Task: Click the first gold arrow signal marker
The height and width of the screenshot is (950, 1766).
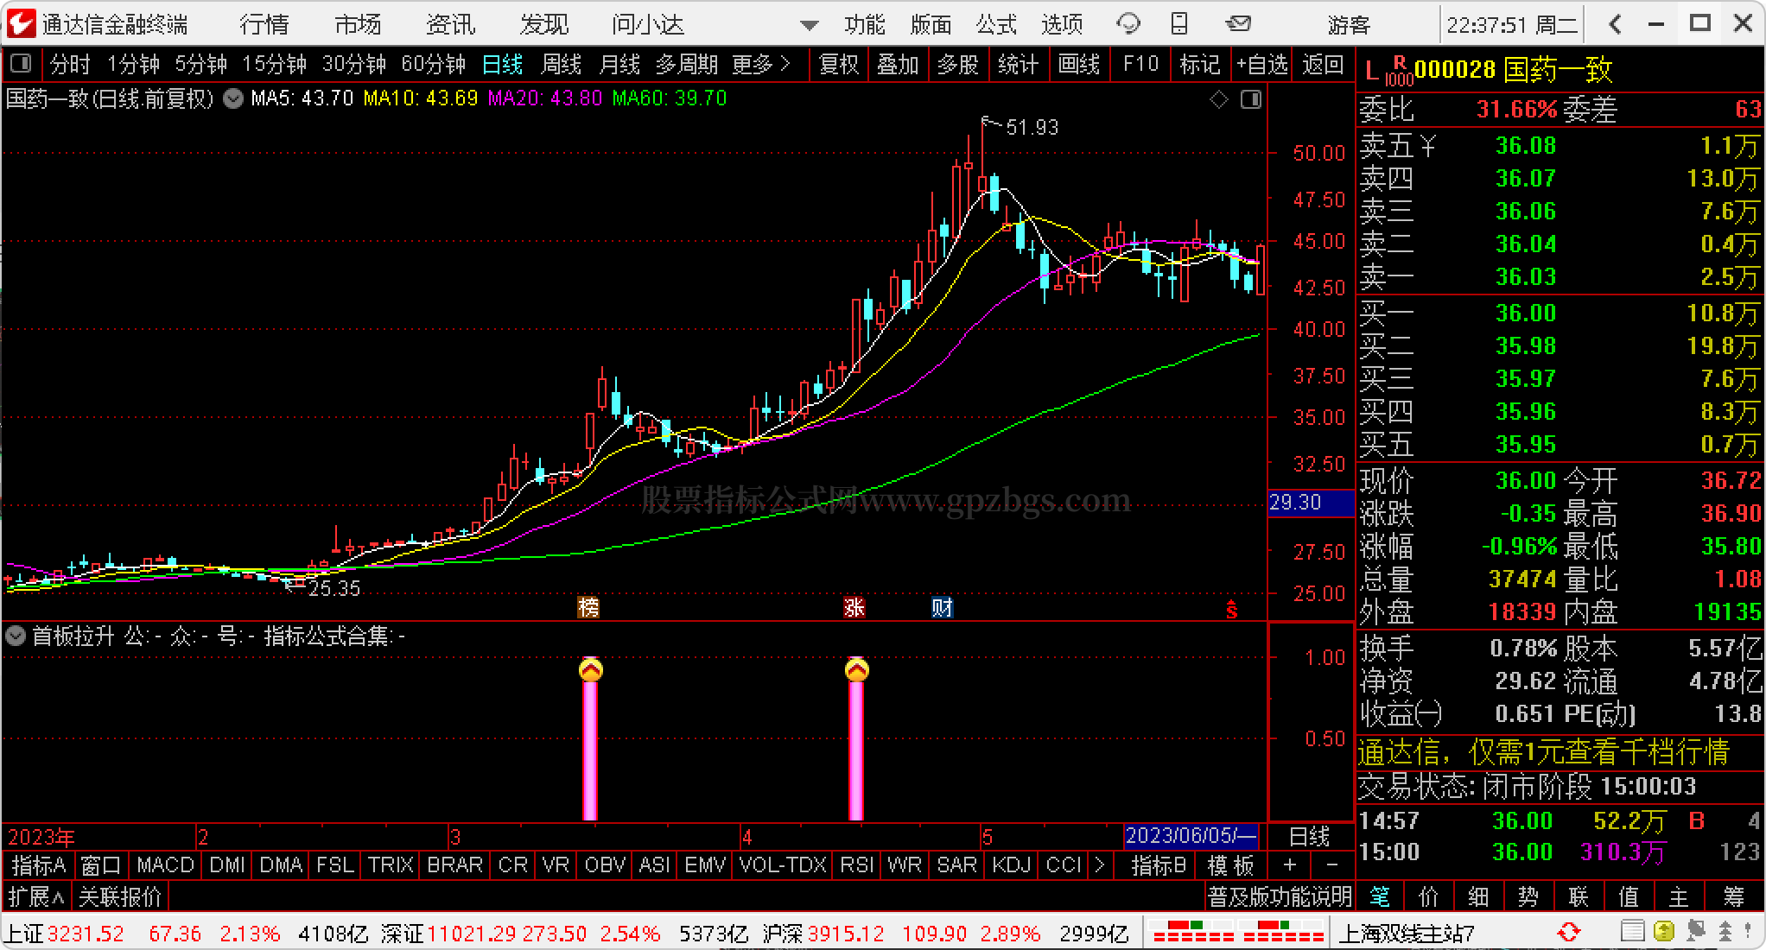Action: pyautogui.click(x=590, y=670)
